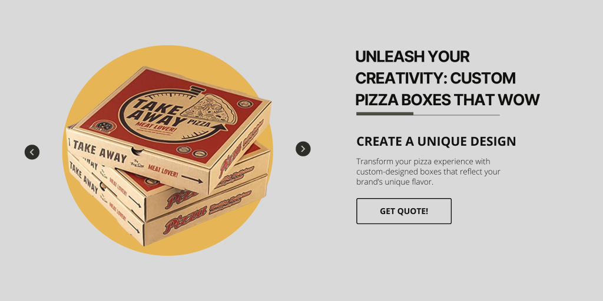Click the thick dark segment of heading underline
The height and width of the screenshot is (301, 603).
[x=385, y=113]
